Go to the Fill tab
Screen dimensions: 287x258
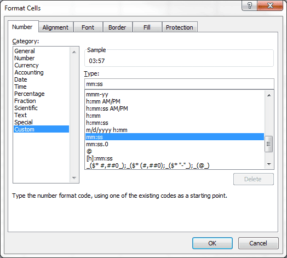pyautogui.click(x=147, y=27)
